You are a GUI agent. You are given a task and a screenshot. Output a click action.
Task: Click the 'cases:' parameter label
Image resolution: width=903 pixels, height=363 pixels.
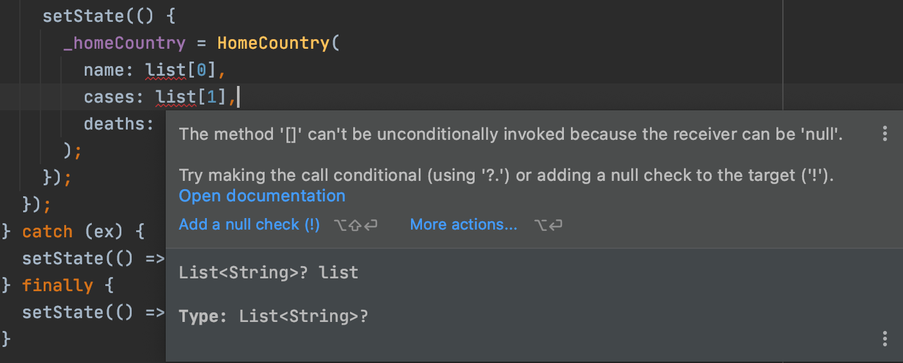(113, 97)
